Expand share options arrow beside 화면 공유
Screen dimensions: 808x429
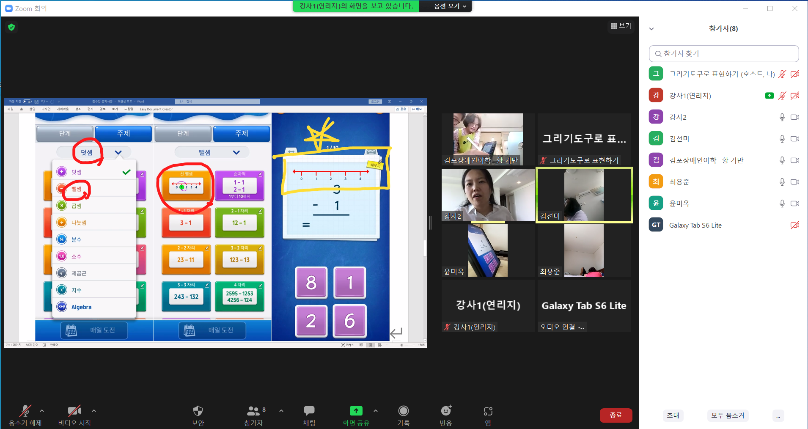(x=376, y=410)
